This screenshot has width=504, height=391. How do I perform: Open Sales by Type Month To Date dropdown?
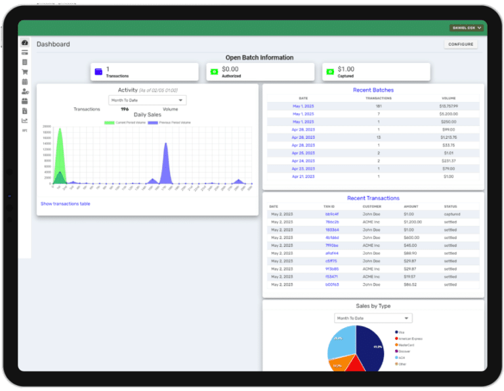coord(373,318)
